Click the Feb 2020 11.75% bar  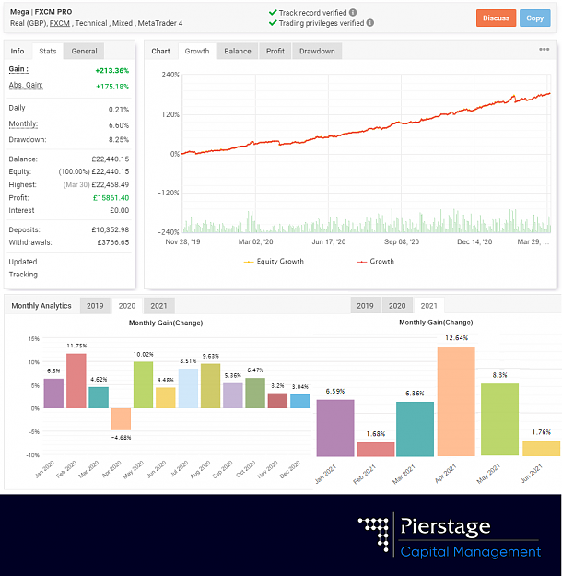pos(76,381)
